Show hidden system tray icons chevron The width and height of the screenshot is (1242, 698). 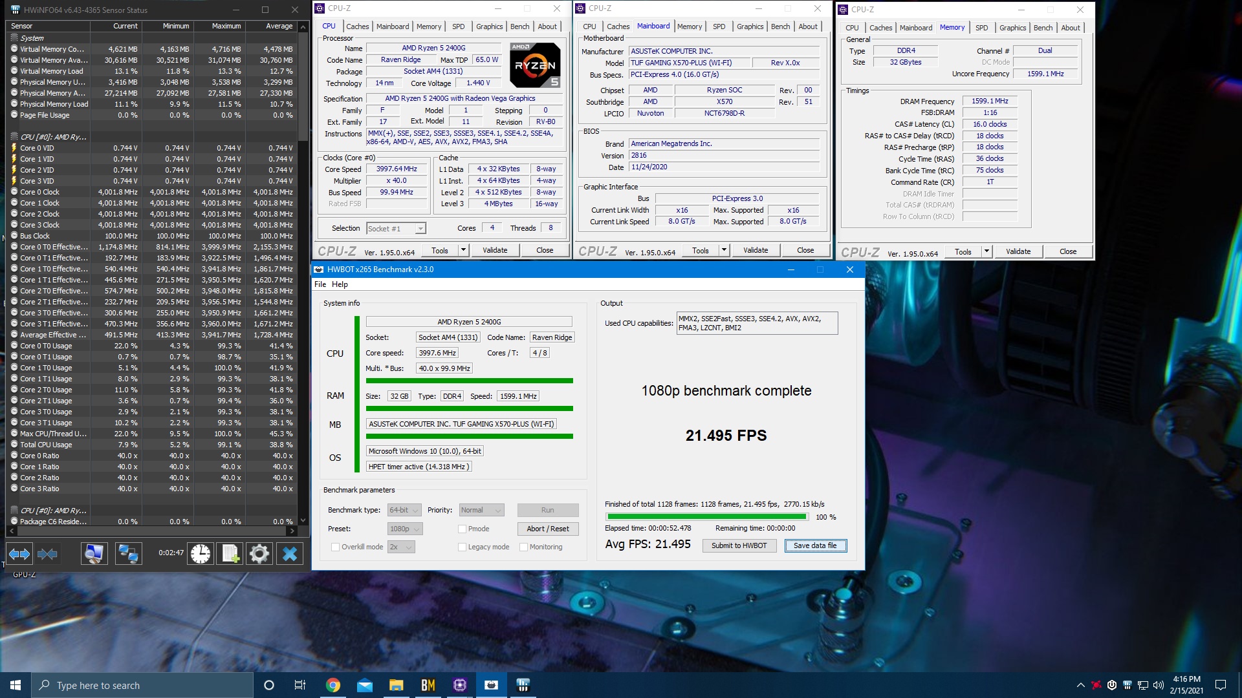tap(1080, 685)
